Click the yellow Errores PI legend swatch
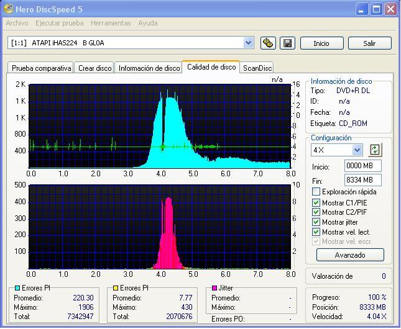The image size is (401, 329). point(116,288)
